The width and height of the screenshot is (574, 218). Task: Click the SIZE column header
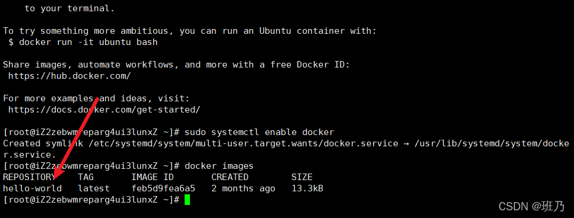(x=302, y=178)
